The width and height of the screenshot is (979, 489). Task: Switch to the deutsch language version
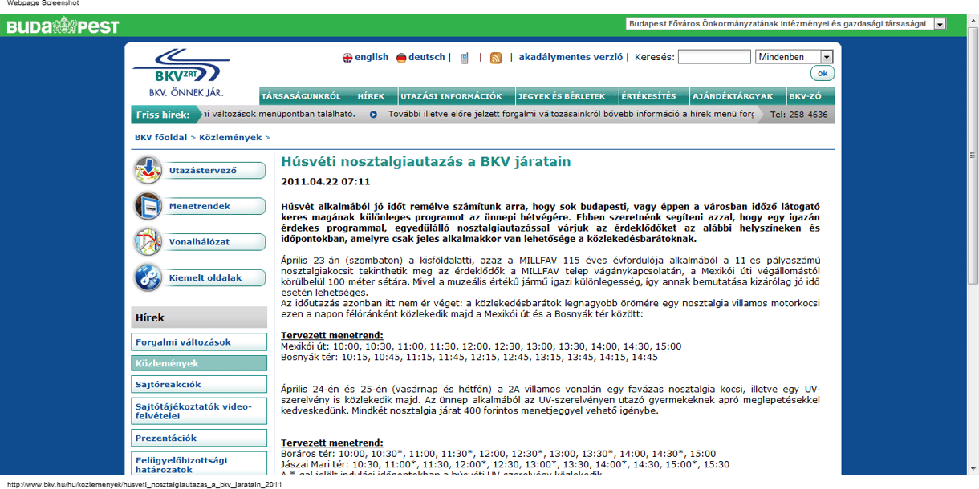point(426,57)
